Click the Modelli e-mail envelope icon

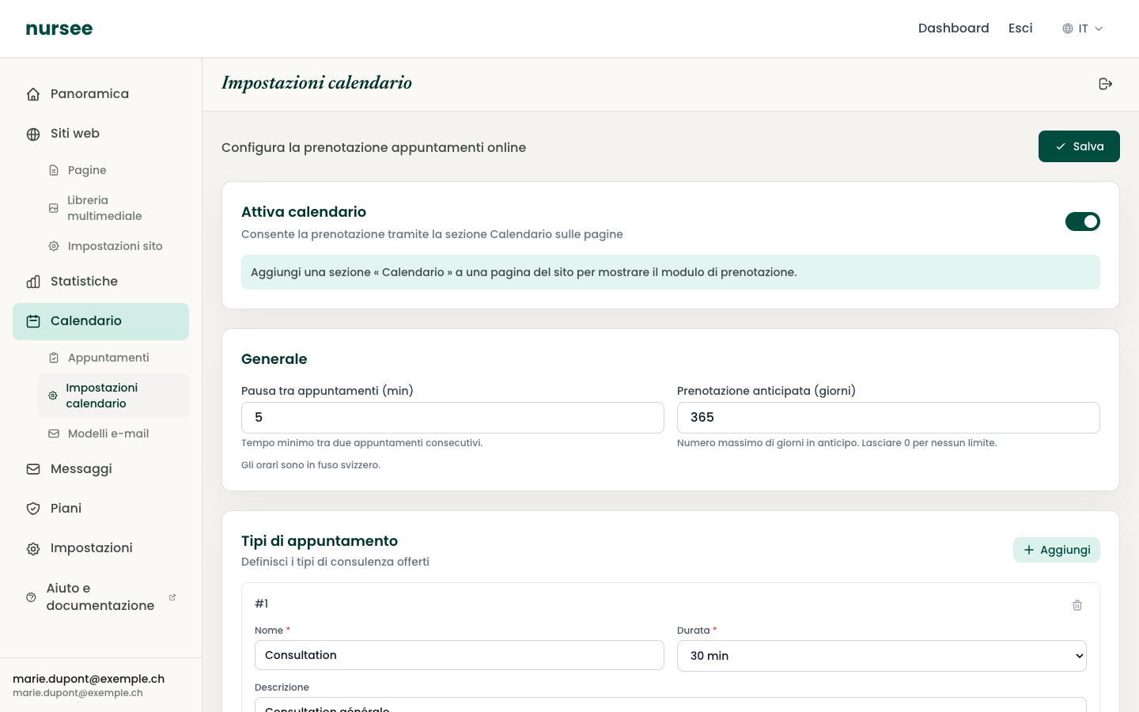(x=54, y=434)
